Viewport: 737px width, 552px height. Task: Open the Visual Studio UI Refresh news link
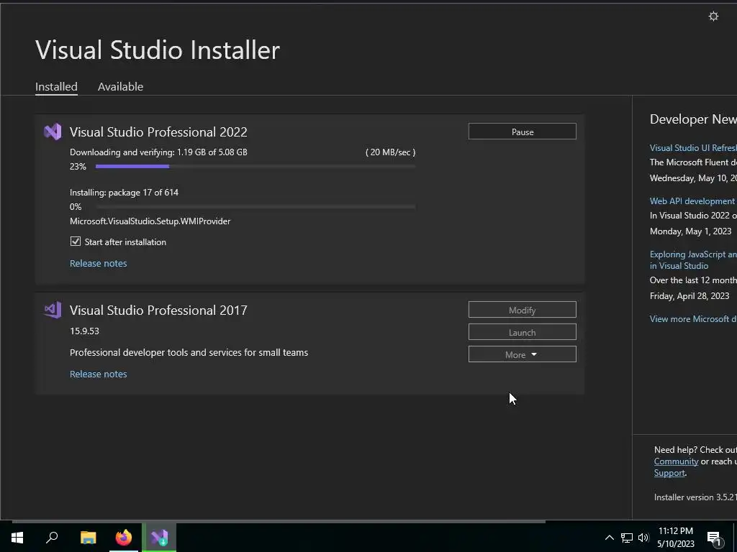click(x=693, y=148)
